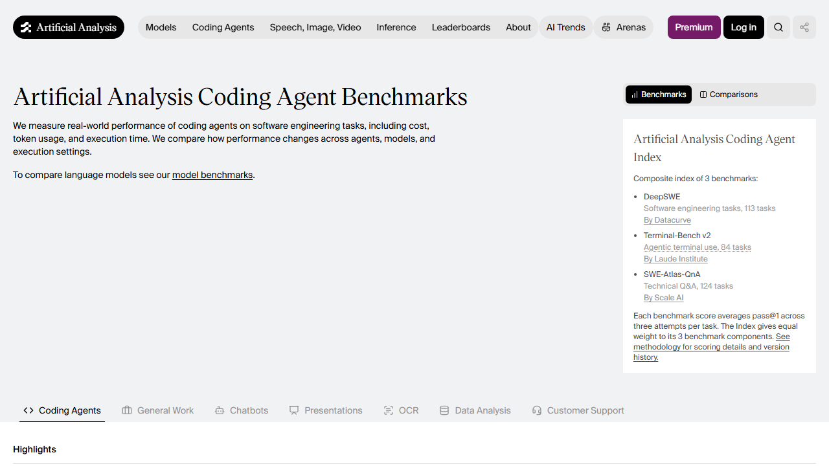Click the Data Analysis database icon
The image size is (829, 466).
(444, 410)
